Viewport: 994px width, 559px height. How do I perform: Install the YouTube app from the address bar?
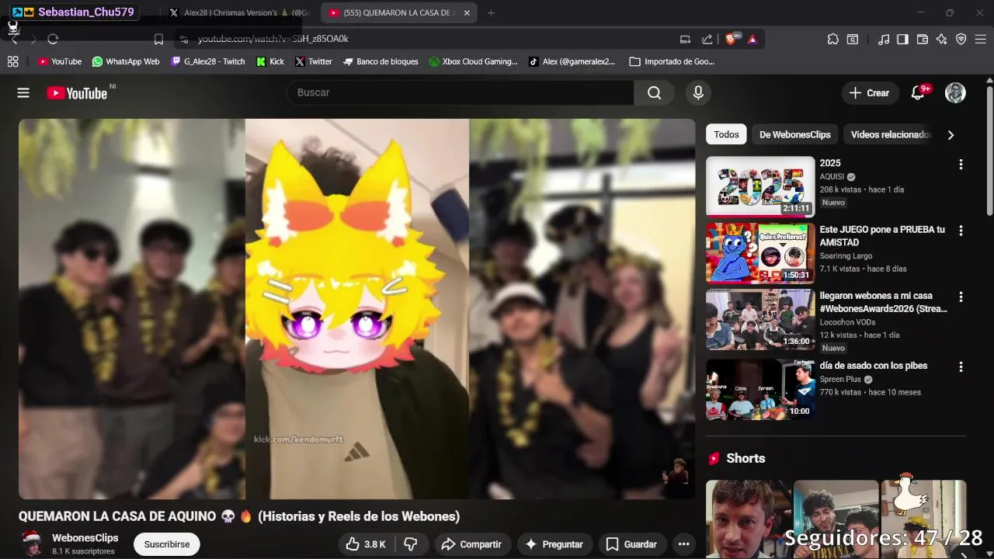pyautogui.click(x=685, y=39)
